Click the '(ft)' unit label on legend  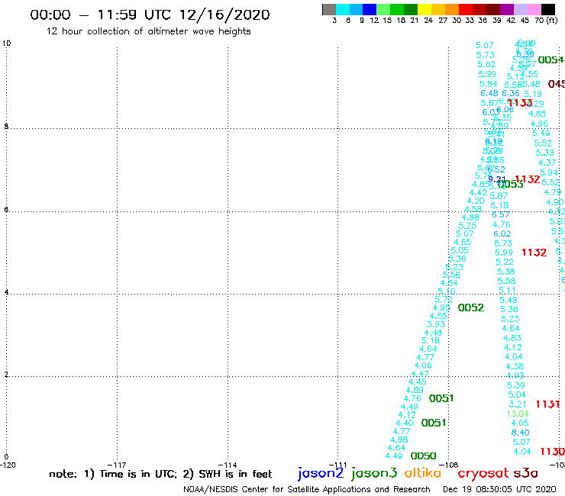[x=552, y=20]
